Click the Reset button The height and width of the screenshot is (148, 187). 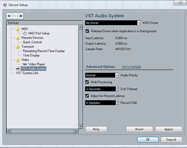139,129
